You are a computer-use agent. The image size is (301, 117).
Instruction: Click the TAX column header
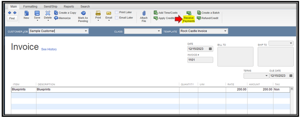point(277,84)
